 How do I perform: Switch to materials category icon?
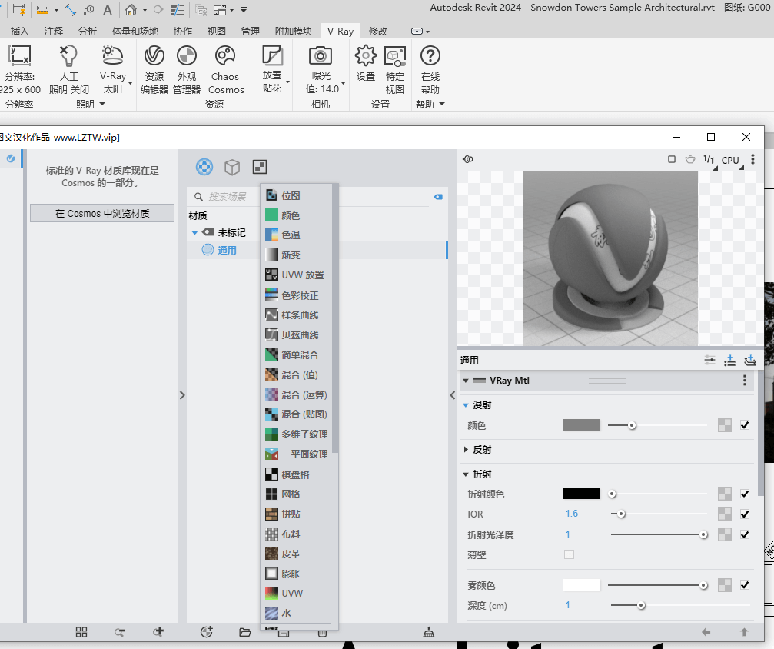[204, 167]
